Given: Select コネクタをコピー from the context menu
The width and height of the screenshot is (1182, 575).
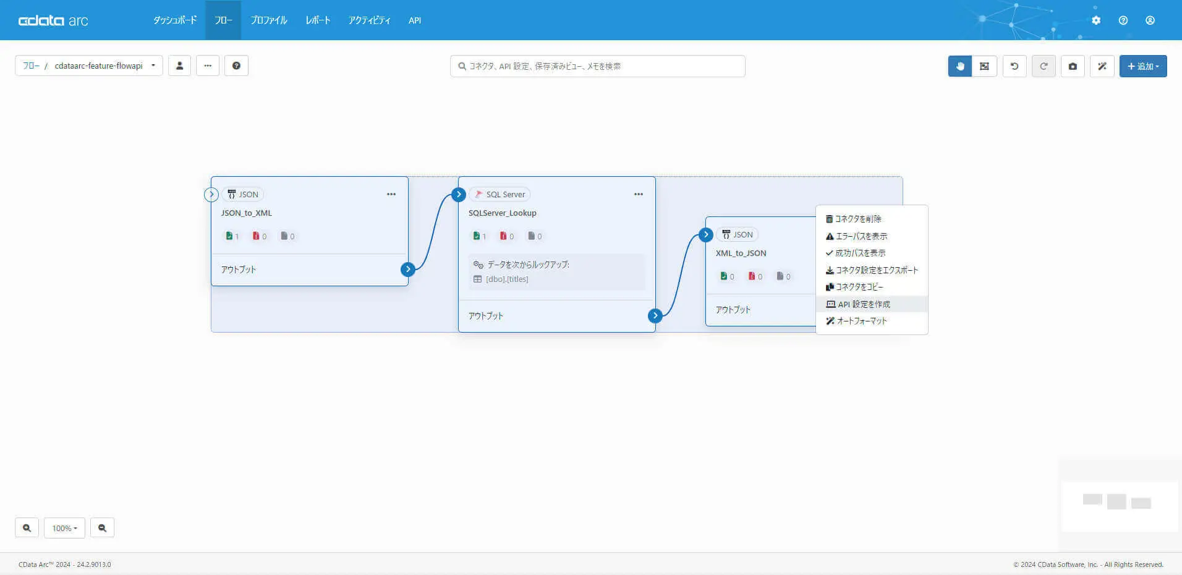Looking at the screenshot, I should point(872,287).
